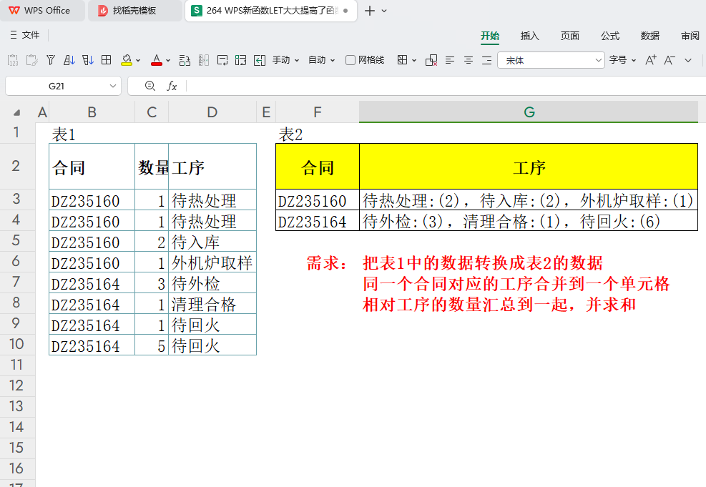
Task: Click the format painter clipboard icon
Action: coord(31,60)
